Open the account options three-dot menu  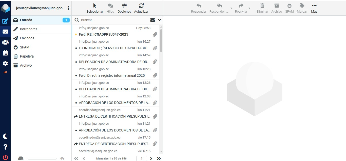[x=68, y=8]
